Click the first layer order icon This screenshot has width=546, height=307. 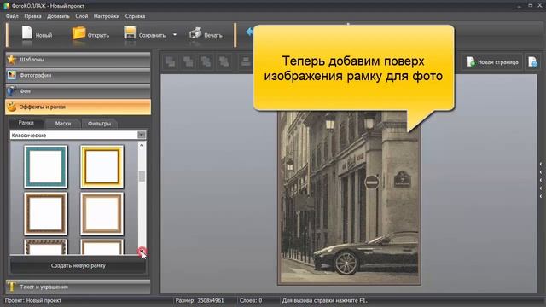pos(171,61)
